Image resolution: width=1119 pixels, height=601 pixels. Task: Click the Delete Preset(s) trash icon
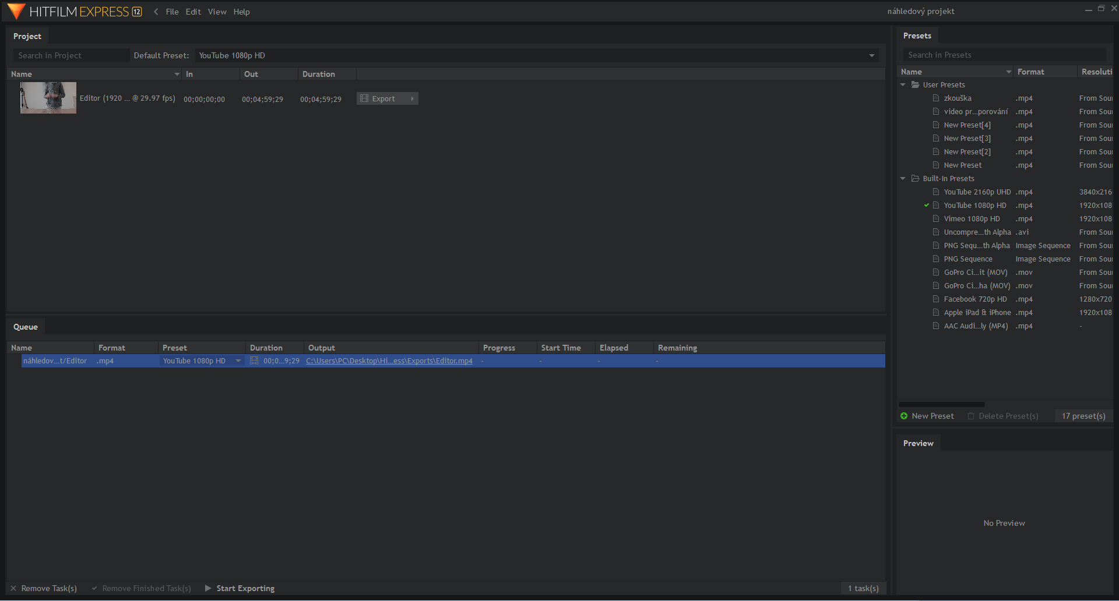971,416
